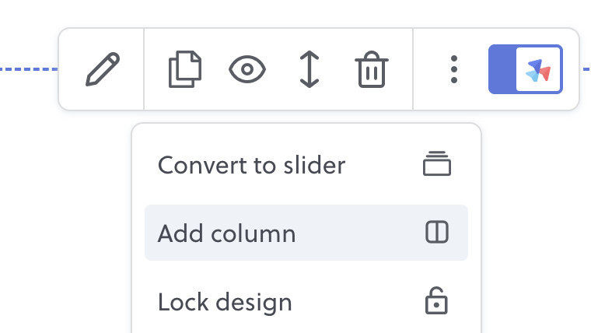Click the split column icon
Image resolution: width=591 pixels, height=333 pixels.
click(x=437, y=232)
